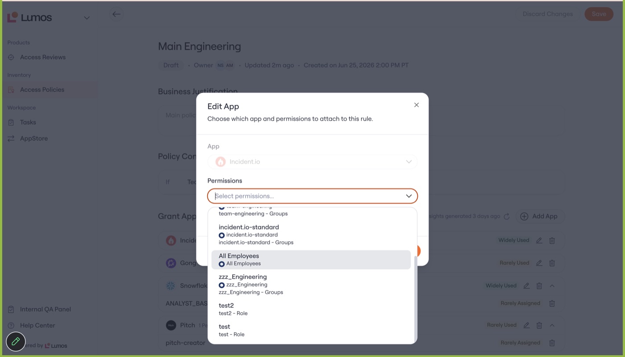
Task: Edit the Pitch app row
Action: click(x=526, y=325)
